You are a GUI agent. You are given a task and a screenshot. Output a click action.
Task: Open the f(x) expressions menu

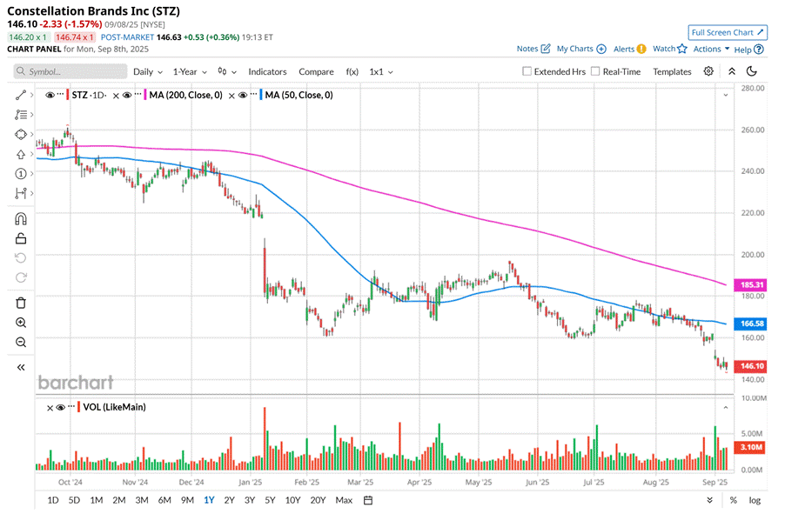(352, 71)
